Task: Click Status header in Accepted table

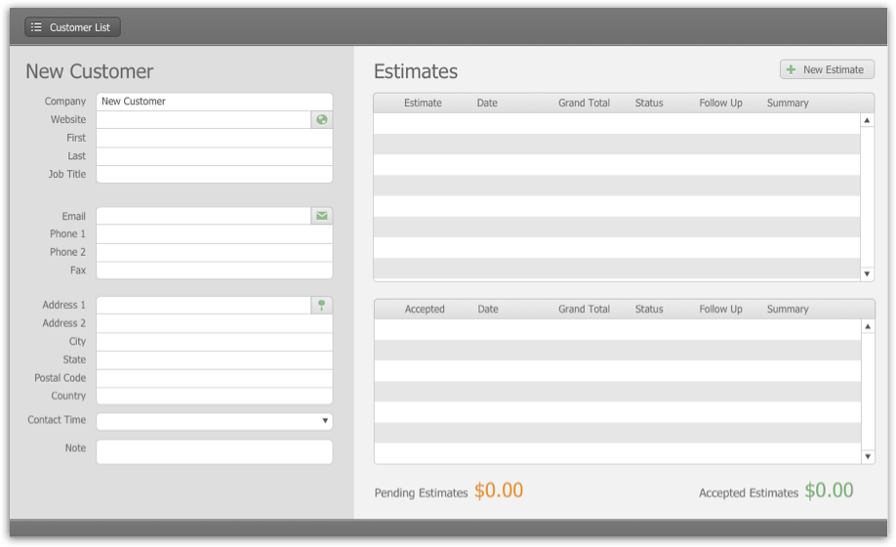Action: [649, 309]
